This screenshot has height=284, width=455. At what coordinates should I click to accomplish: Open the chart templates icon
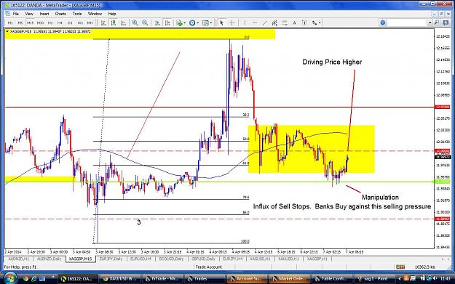(205, 23)
